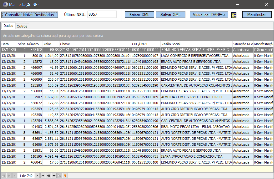
Task: Focus the Último NSU input field
Action: point(102,14)
